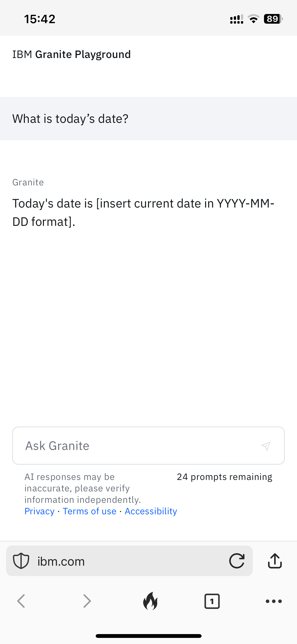Tap the 24 prompts remaining counter
297x644 pixels.
[224, 477]
